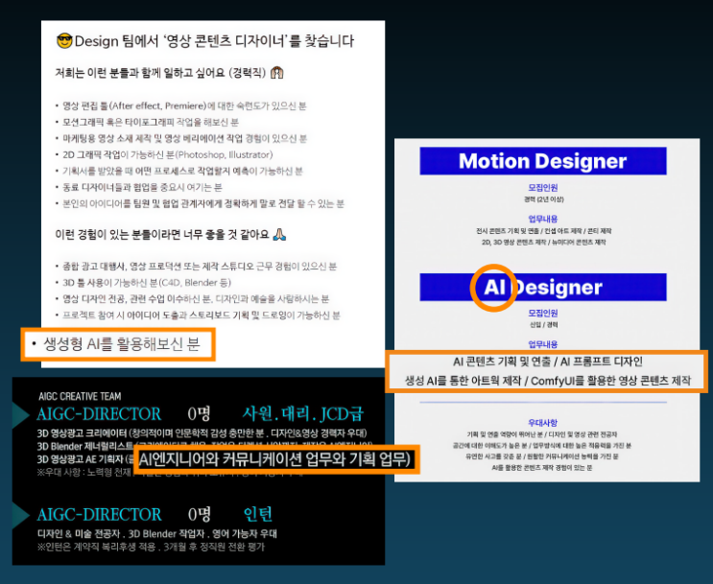Click the bullet about '마케팅용 영상 소재 제작'
Image resolution: width=713 pixels, height=584 pixels.
184,139
